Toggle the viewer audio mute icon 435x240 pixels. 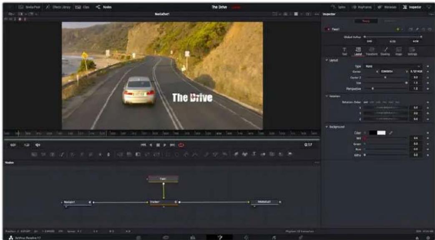coord(38,145)
